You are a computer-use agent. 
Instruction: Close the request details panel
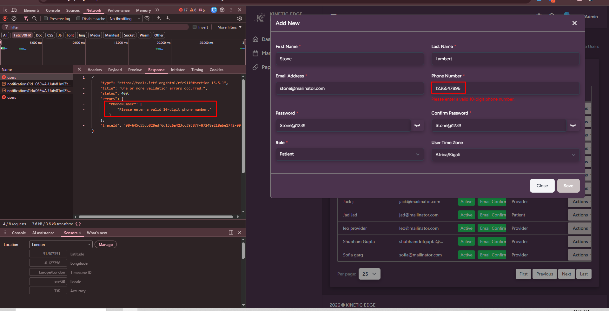point(79,69)
